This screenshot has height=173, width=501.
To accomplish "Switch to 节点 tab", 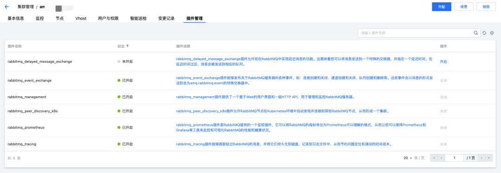I will (59, 19).
